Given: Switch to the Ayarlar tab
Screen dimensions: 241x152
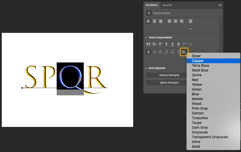Looking at the screenshot, I should tap(167, 5).
